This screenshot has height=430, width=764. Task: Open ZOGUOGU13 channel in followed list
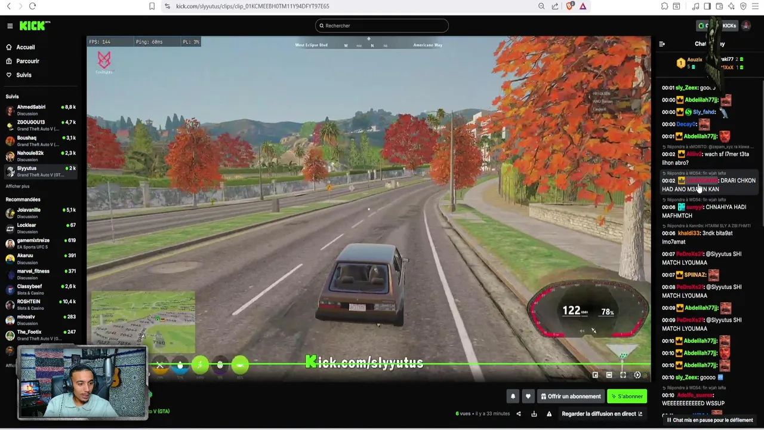pos(41,125)
